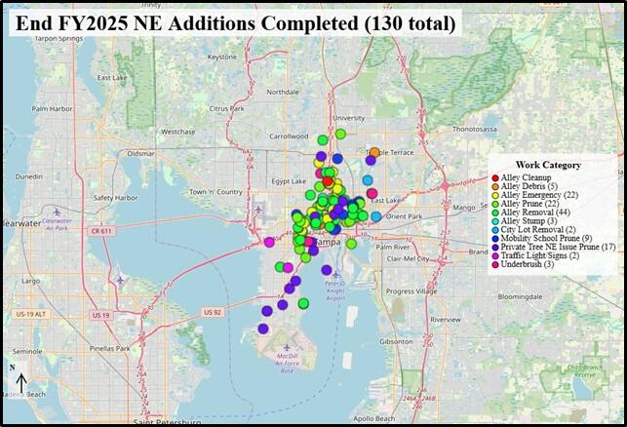Click the Work Category legend heading
The width and height of the screenshot is (627, 427).
(x=548, y=165)
